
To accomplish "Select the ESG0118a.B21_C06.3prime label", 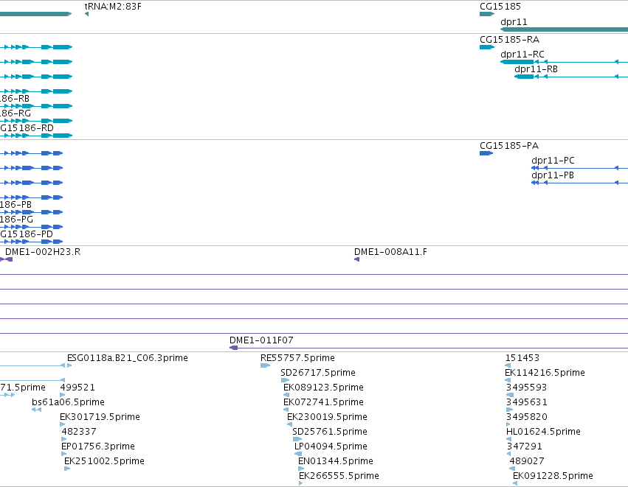I will [128, 358].
